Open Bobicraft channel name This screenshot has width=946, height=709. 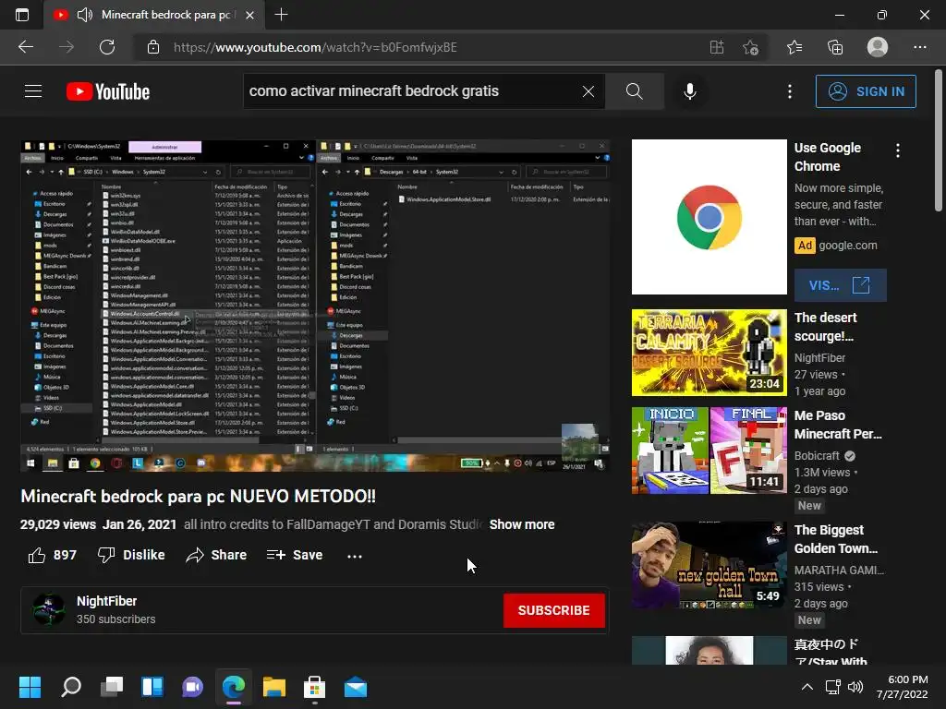[x=817, y=456]
